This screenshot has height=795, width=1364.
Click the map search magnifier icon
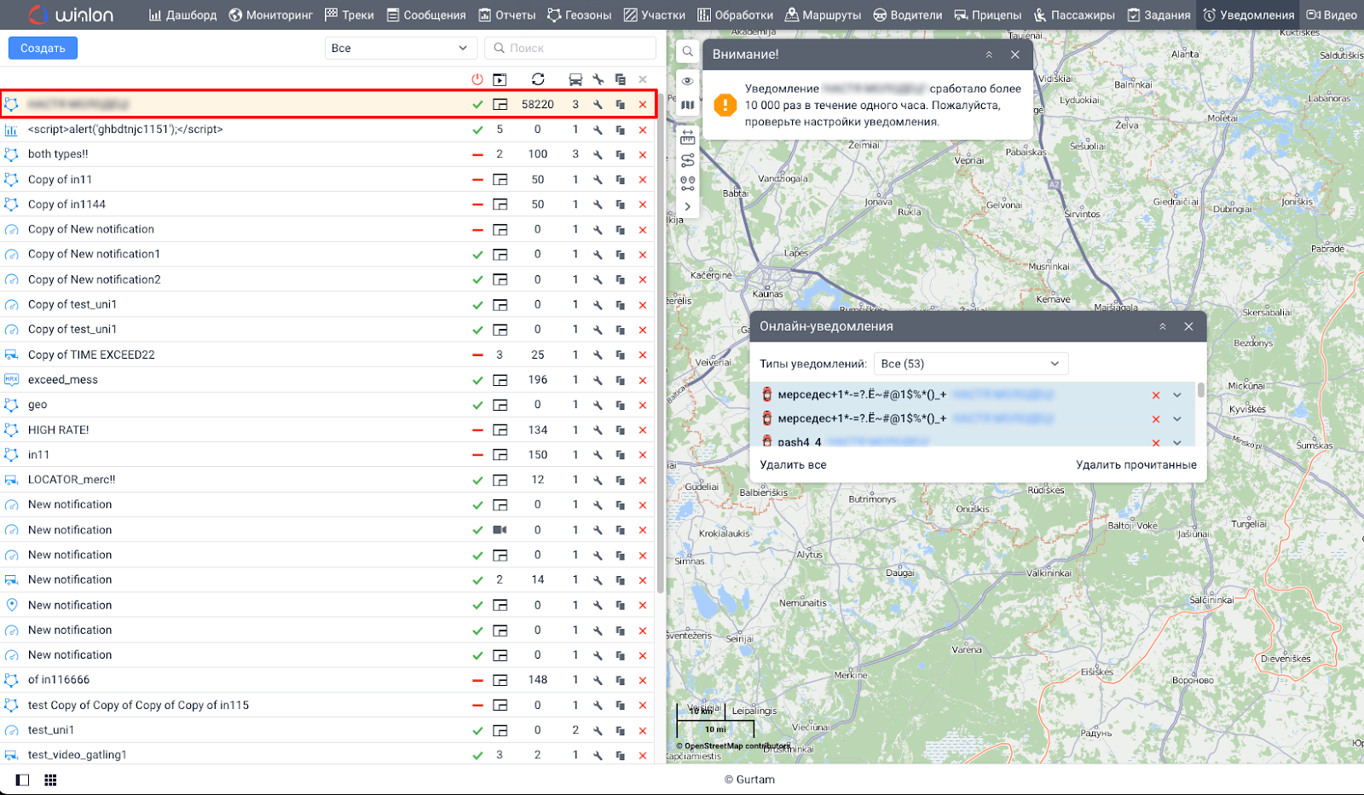[x=687, y=51]
